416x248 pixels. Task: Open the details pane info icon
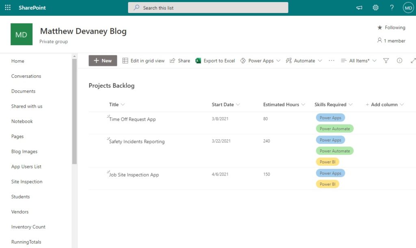point(399,60)
